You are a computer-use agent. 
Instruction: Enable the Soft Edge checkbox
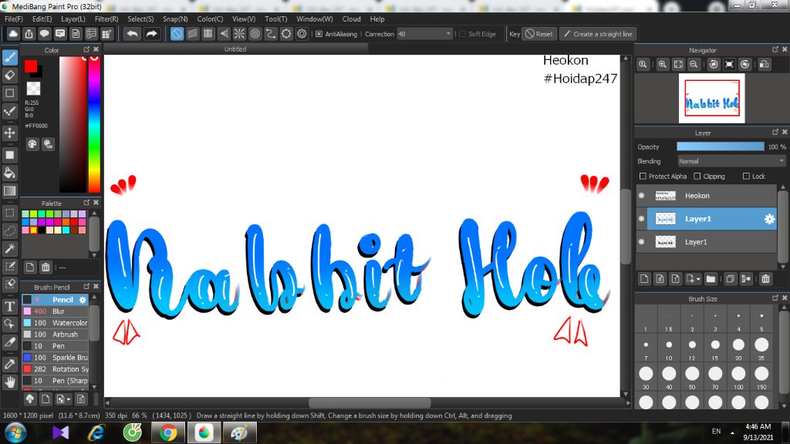coord(462,34)
